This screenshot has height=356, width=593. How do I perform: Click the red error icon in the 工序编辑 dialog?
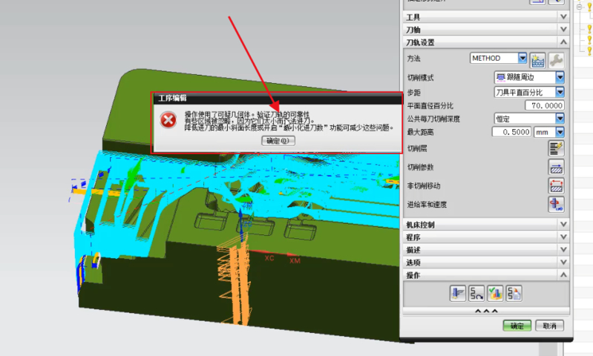tap(168, 120)
